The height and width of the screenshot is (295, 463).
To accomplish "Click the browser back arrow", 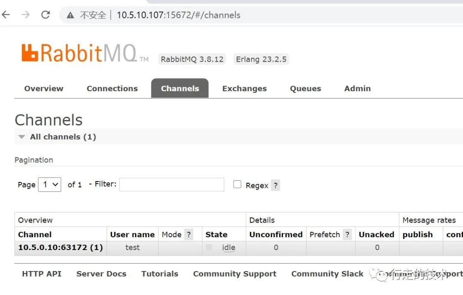I will (6, 15).
